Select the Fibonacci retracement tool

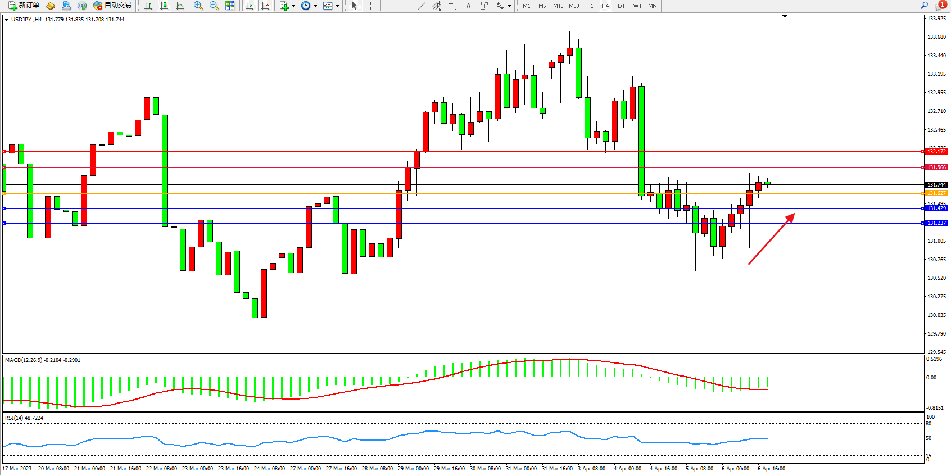452,6
